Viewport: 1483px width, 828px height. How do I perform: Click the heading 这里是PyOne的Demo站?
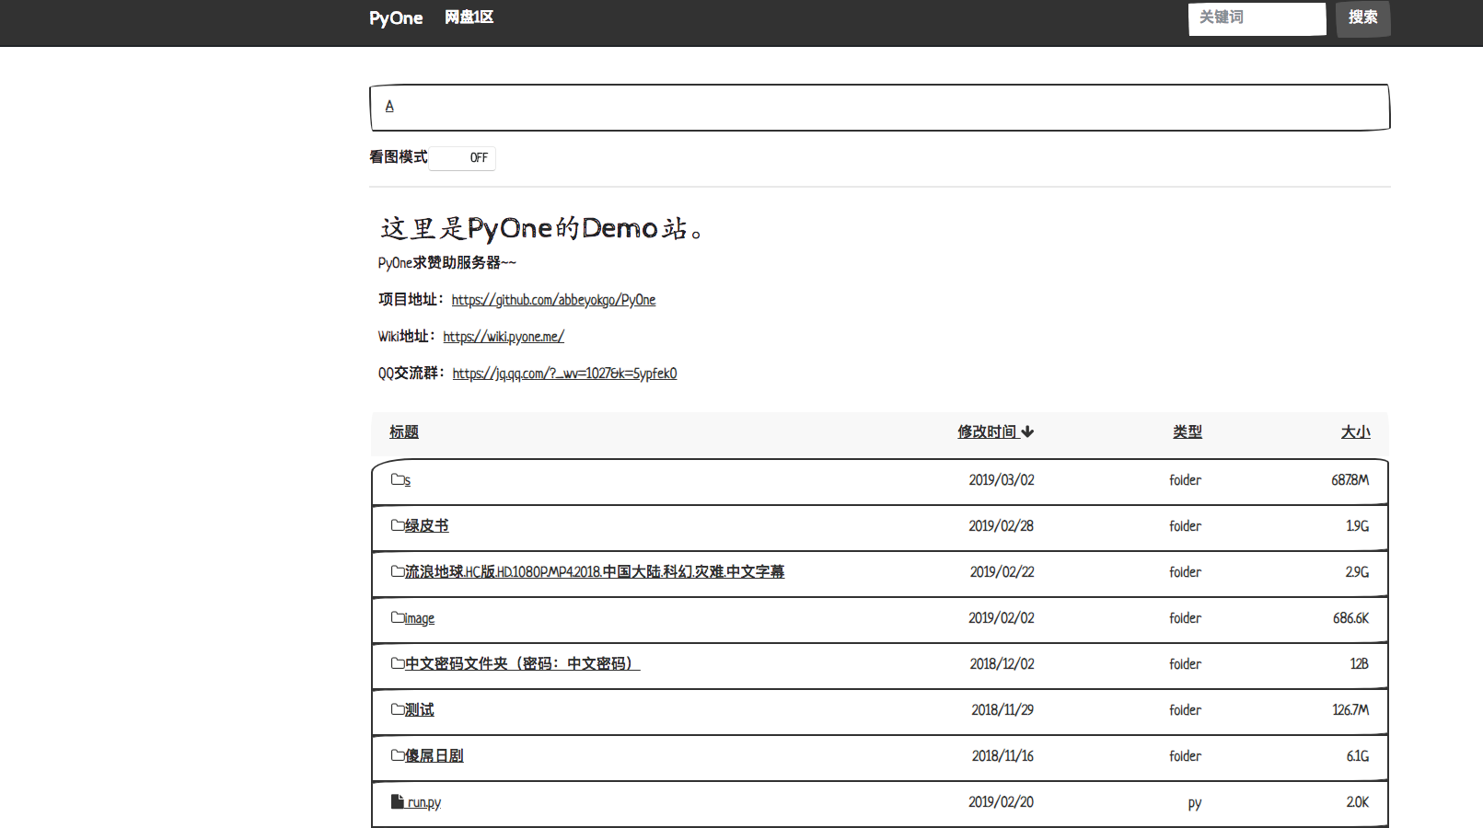pyautogui.click(x=542, y=228)
